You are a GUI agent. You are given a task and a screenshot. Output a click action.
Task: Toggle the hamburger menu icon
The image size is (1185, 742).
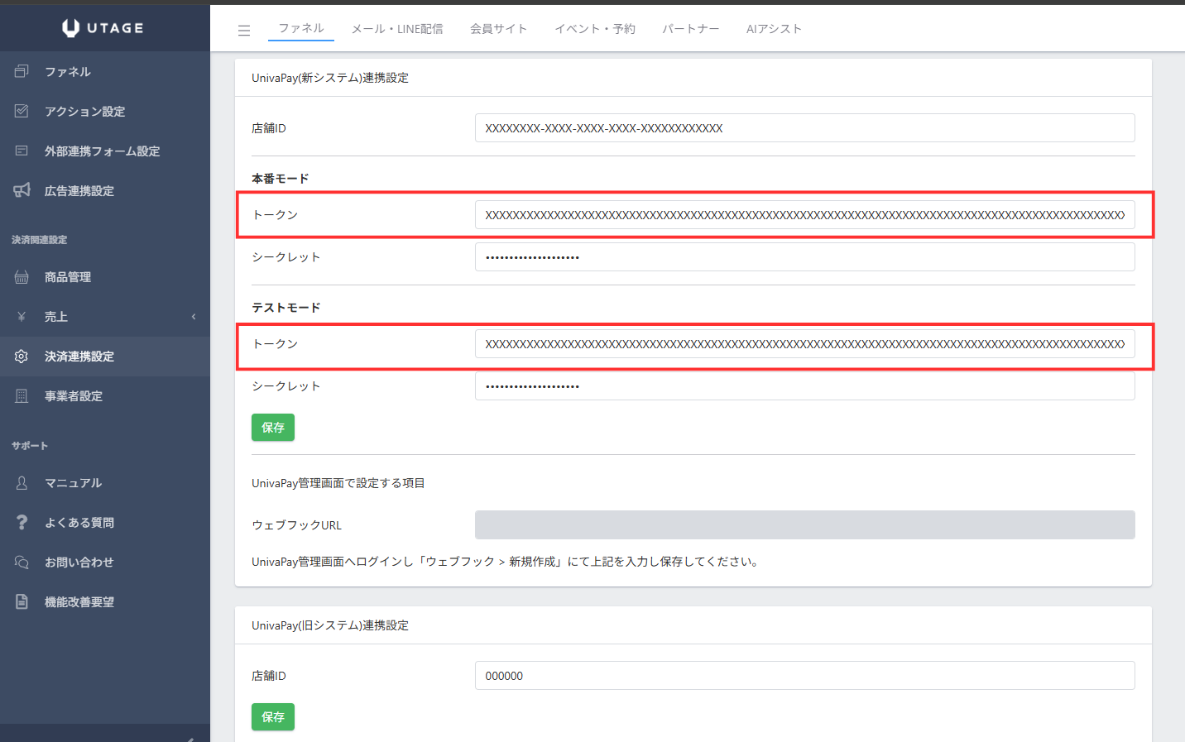(x=244, y=31)
